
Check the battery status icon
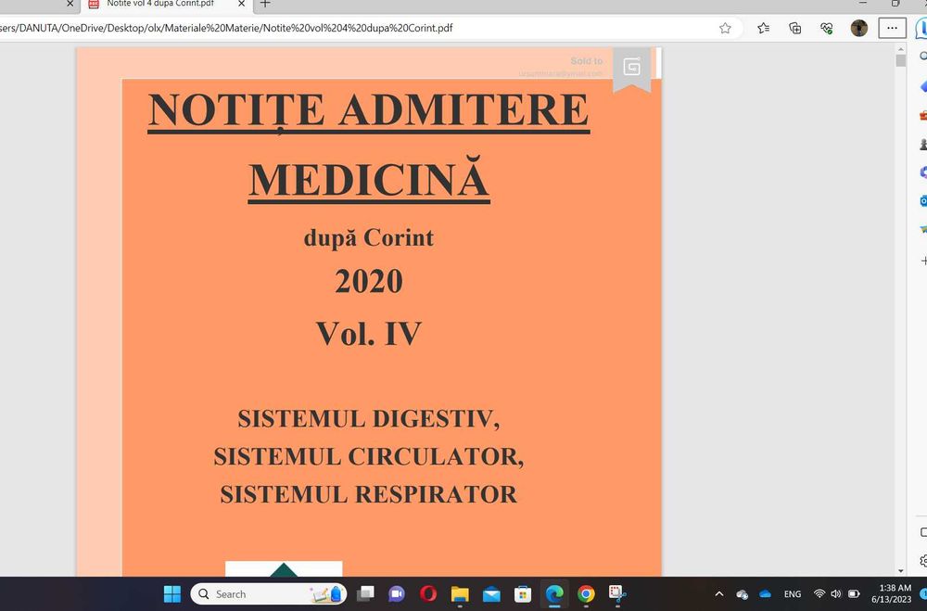pos(854,593)
